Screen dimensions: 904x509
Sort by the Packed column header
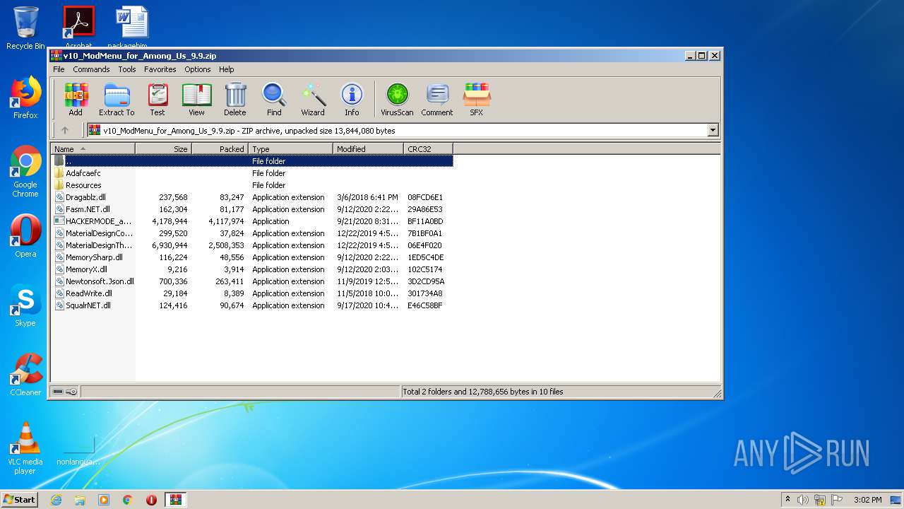(220, 148)
